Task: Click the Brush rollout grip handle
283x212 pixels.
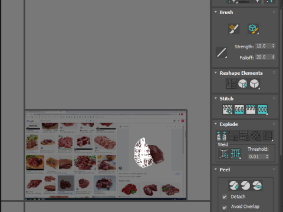Action: [274, 12]
